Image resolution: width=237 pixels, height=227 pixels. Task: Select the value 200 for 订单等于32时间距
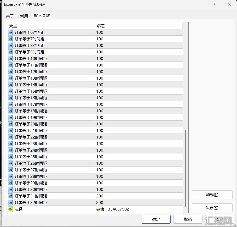100,203
